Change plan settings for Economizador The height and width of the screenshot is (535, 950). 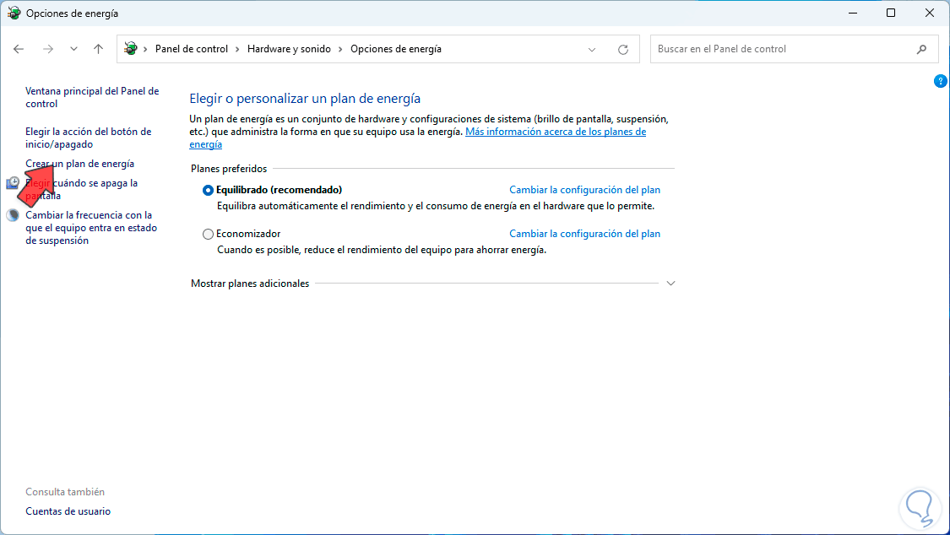[x=584, y=234]
